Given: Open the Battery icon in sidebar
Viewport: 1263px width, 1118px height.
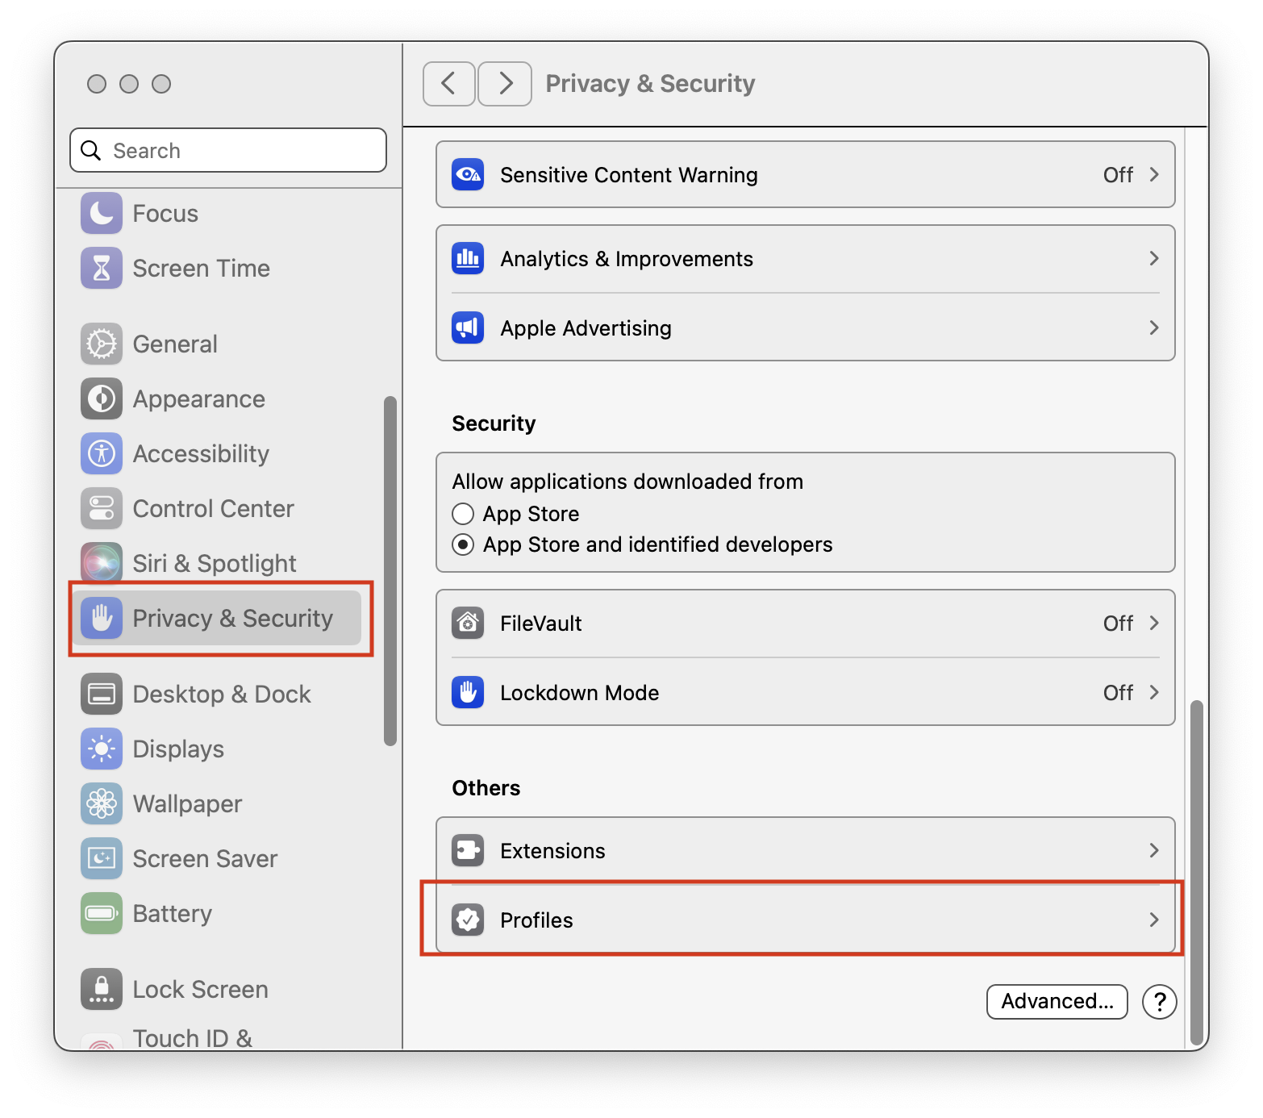Looking at the screenshot, I should 102,913.
